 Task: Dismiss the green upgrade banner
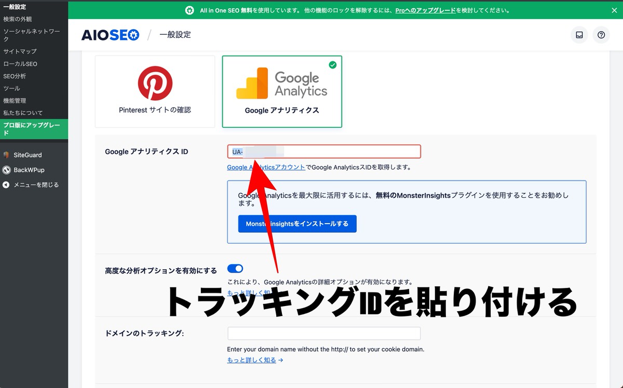coord(614,10)
